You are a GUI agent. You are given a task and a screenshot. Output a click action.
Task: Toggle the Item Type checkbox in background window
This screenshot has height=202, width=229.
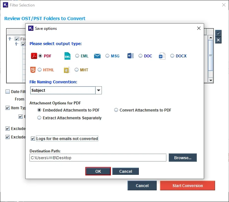7,108
